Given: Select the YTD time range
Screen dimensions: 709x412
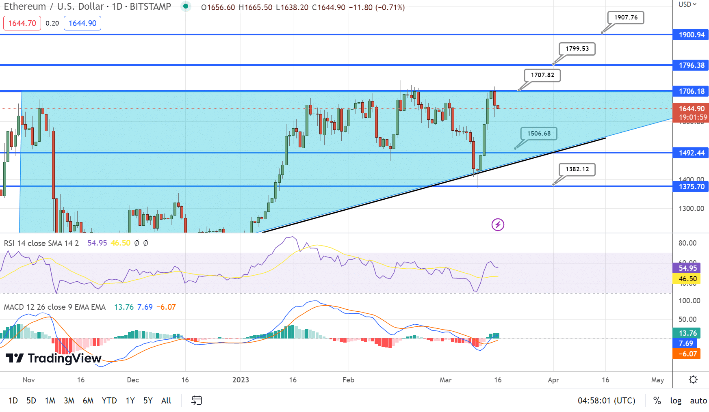Looking at the screenshot, I should coord(109,401).
